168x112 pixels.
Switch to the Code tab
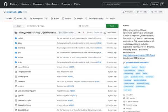coord(8,18)
